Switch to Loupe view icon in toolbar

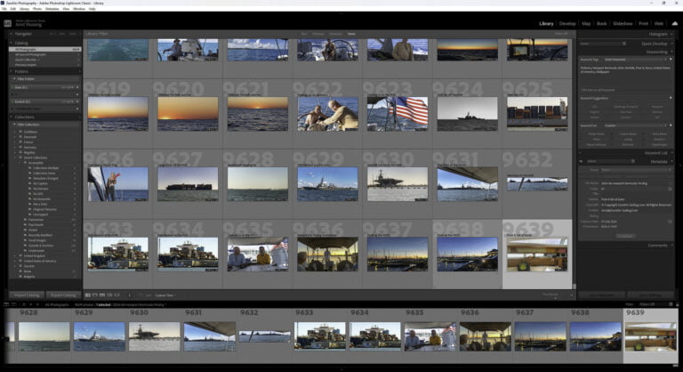point(94,295)
